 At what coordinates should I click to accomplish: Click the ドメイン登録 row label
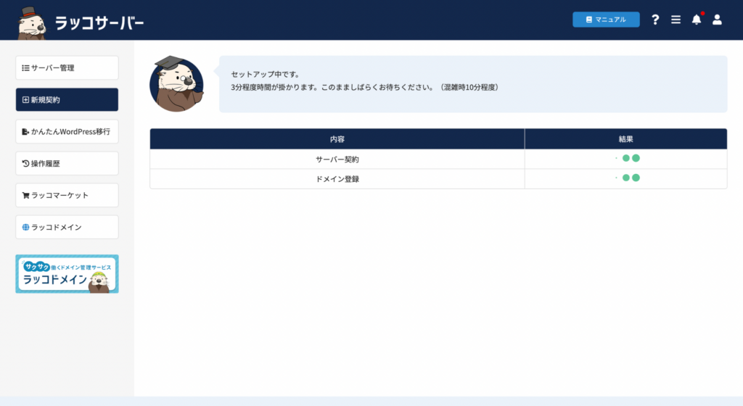point(337,178)
